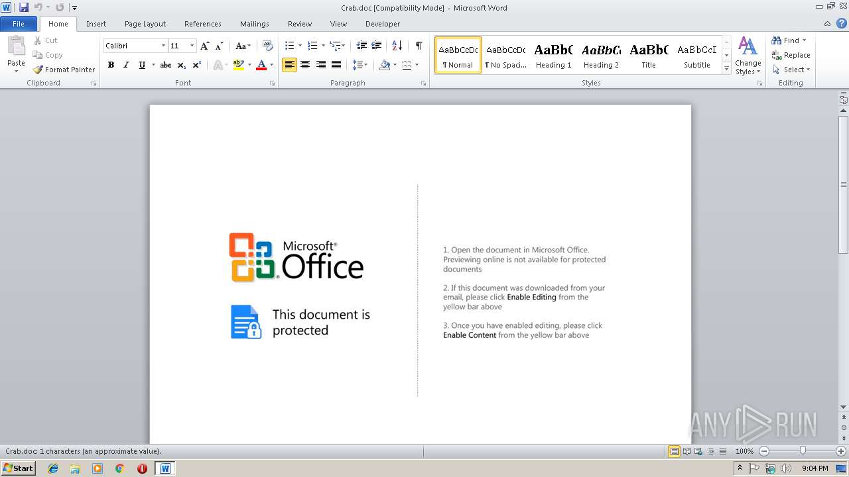The width and height of the screenshot is (849, 477).
Task: Click Change Styles icon
Action: pos(748,56)
